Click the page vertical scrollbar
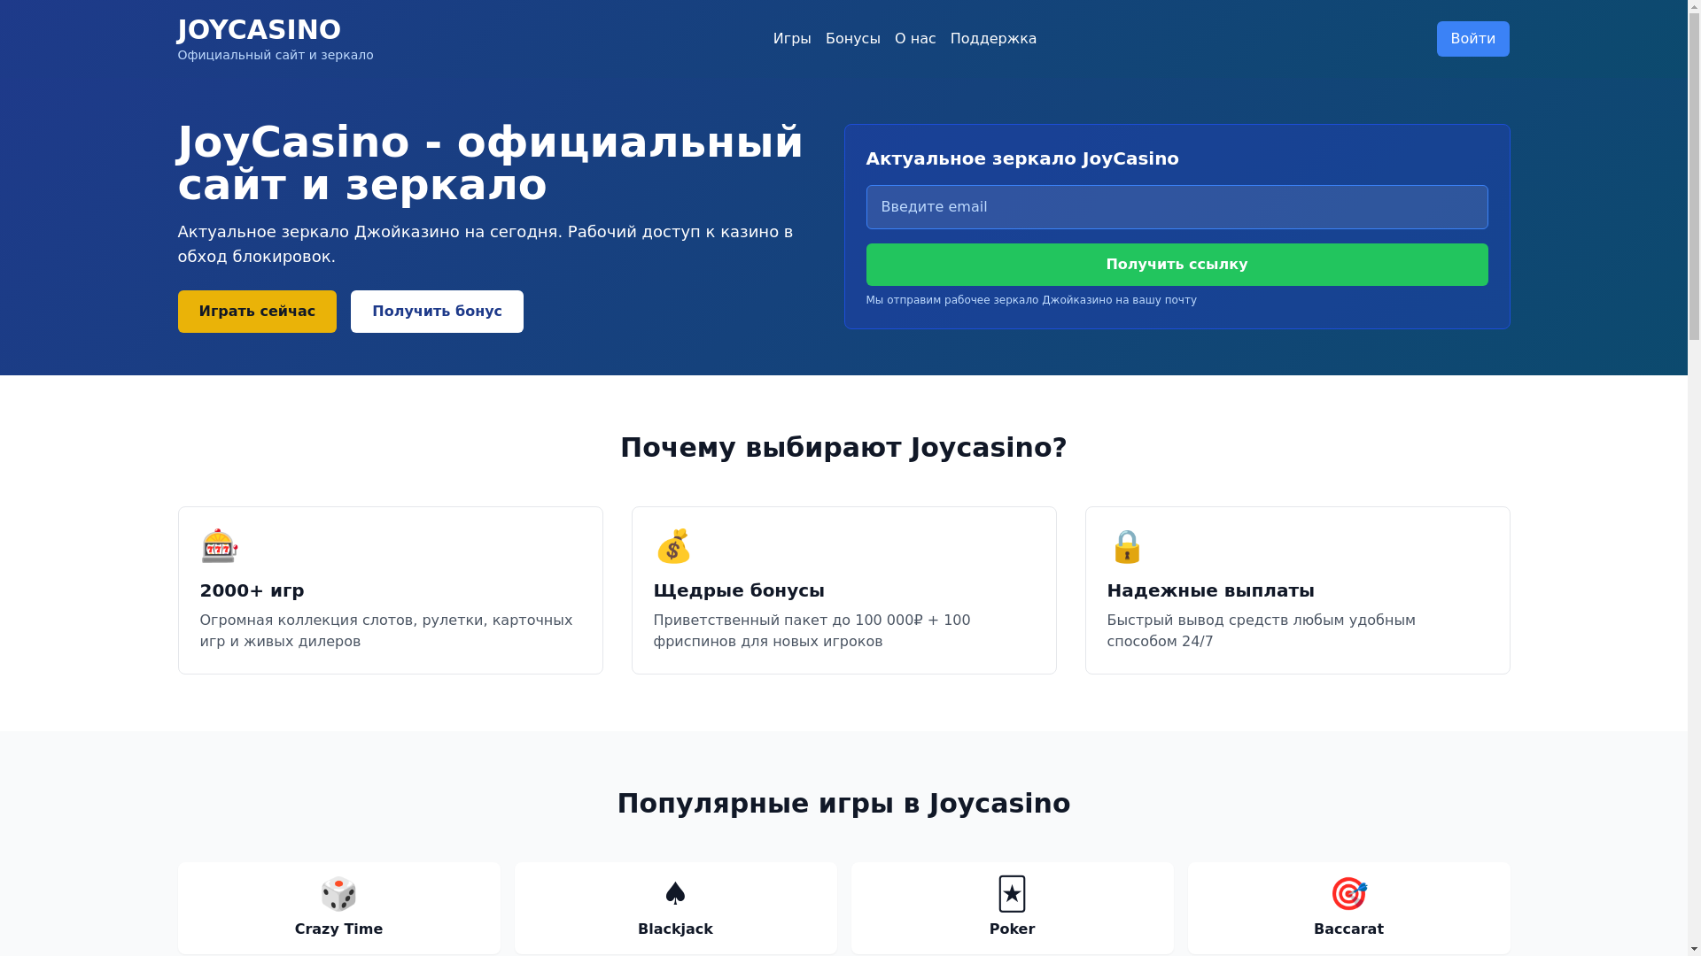Viewport: 1701px width, 956px height. 1694,478
